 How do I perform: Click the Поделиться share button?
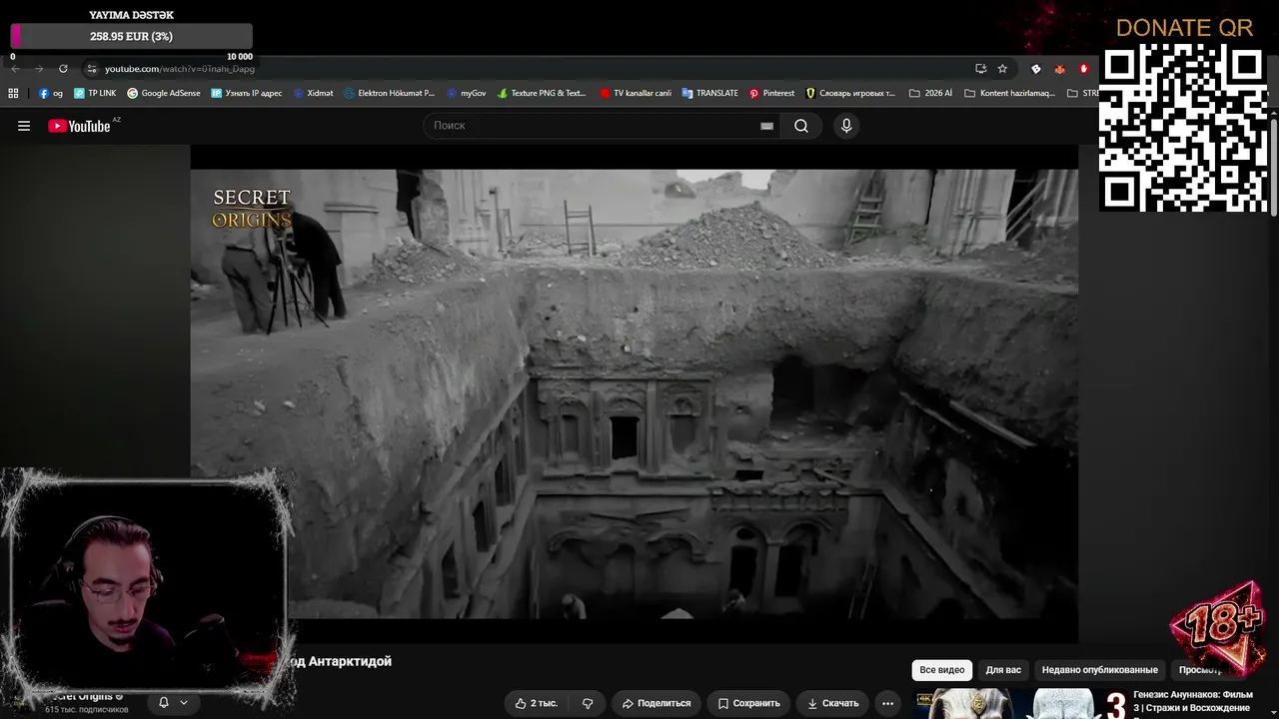655,703
